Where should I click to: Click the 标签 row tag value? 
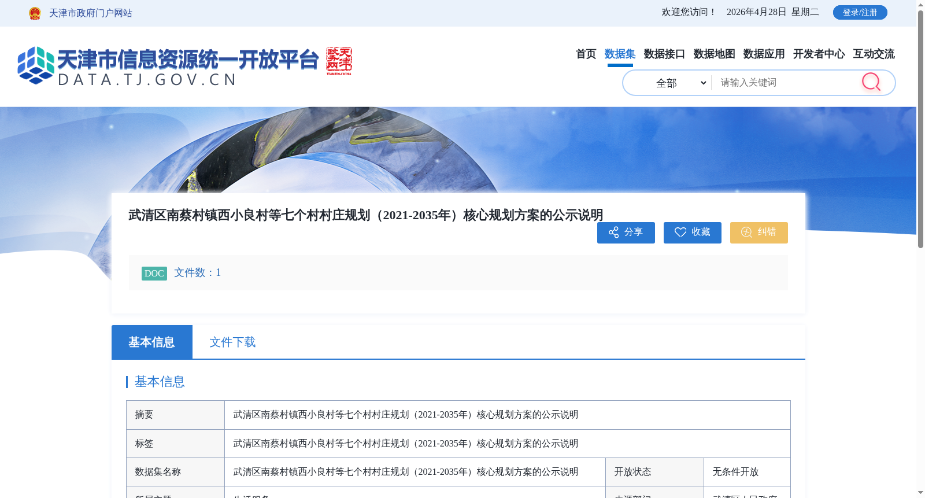[x=406, y=444]
